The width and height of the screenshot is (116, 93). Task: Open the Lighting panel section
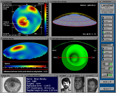108,36
